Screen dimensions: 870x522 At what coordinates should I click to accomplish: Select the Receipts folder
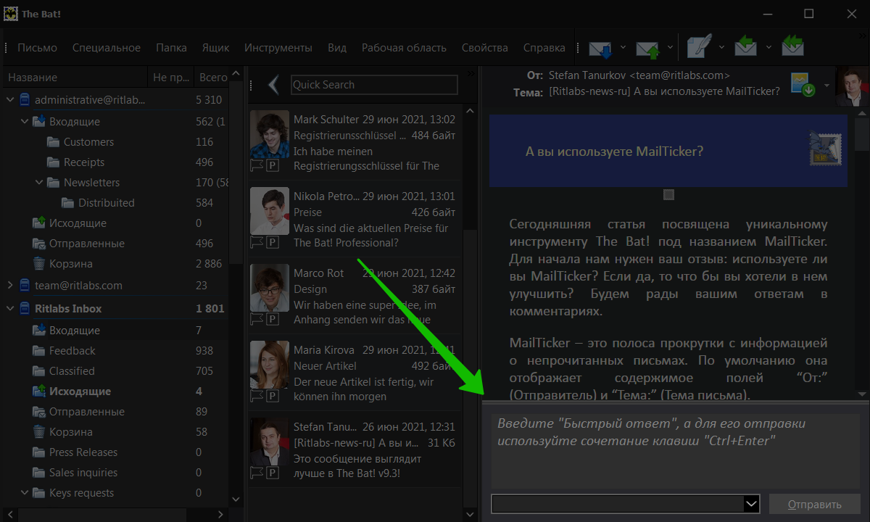tap(84, 162)
